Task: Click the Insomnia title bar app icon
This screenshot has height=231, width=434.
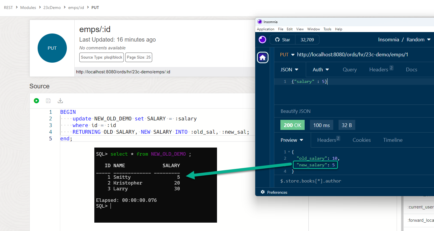Action: [x=260, y=22]
